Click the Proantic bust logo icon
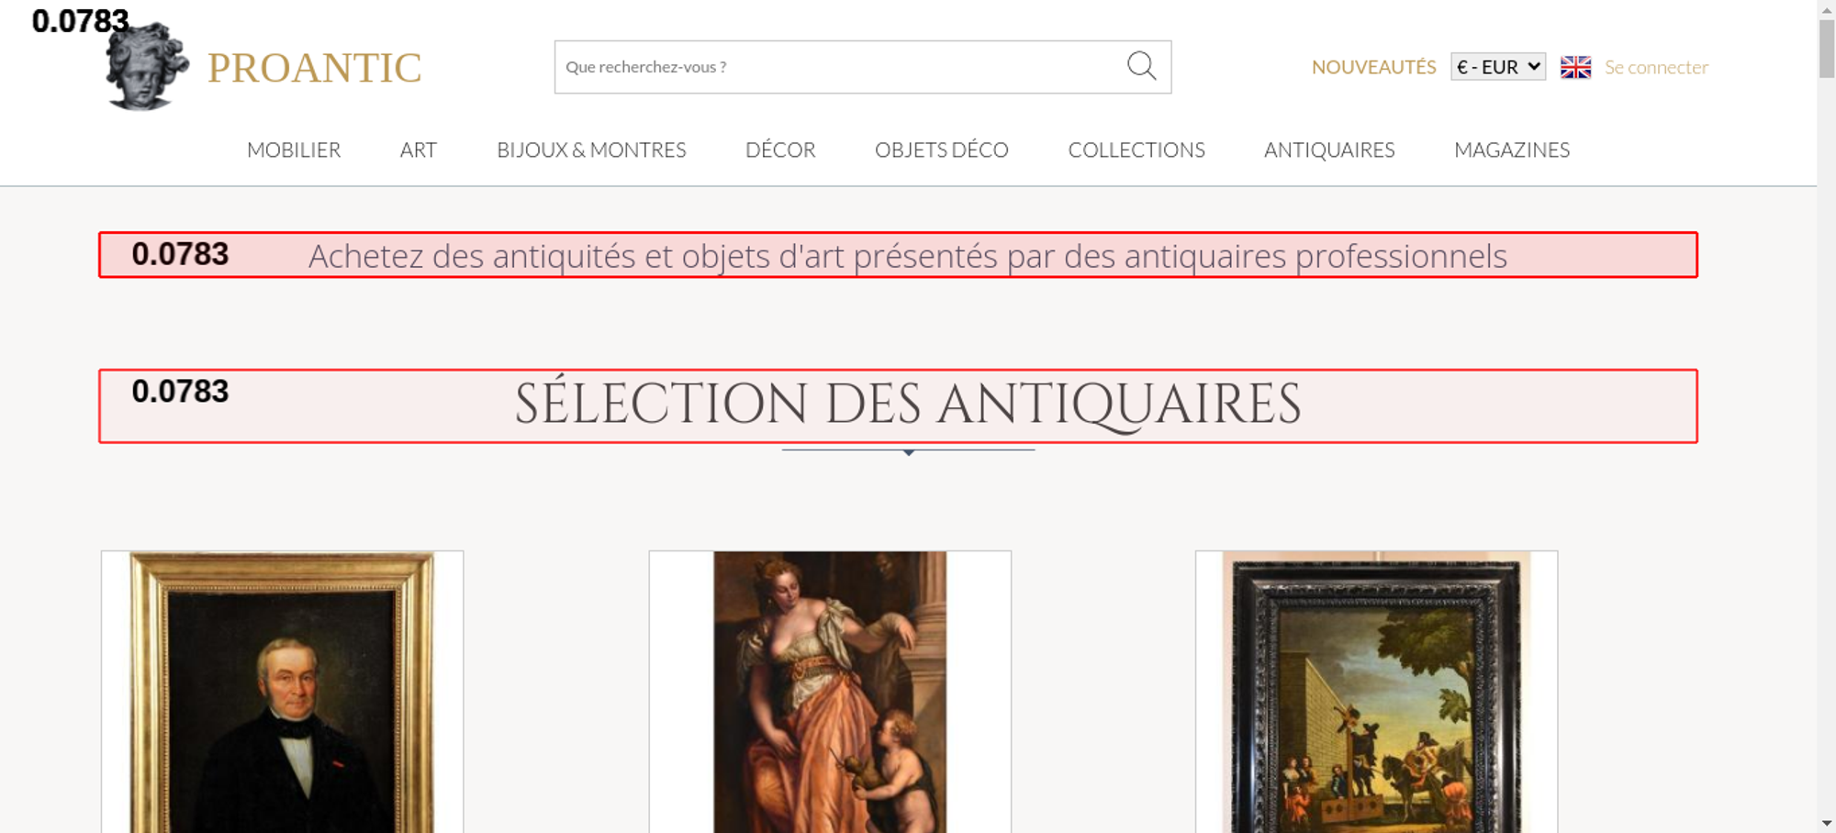Screen dimensions: 1836x833 pyautogui.click(x=147, y=66)
